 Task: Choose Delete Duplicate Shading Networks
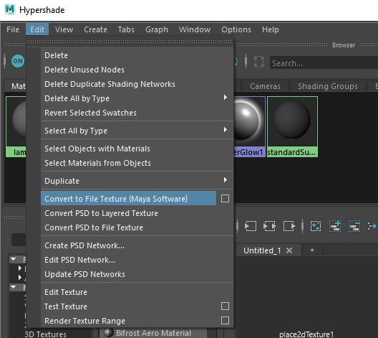tap(137, 84)
